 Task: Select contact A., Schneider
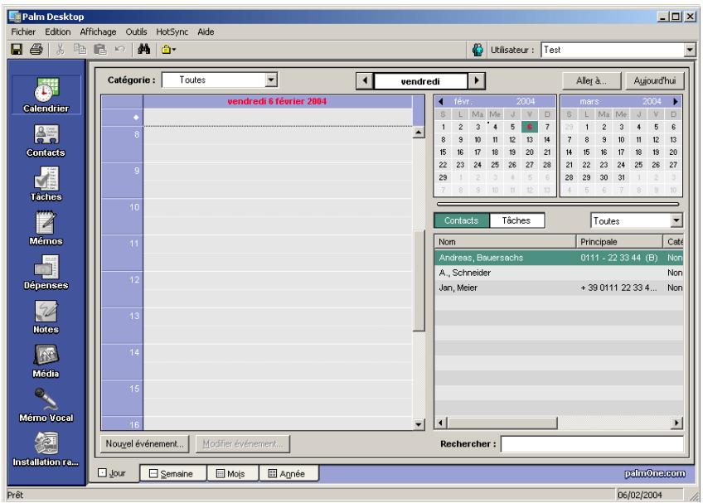[x=559, y=273]
